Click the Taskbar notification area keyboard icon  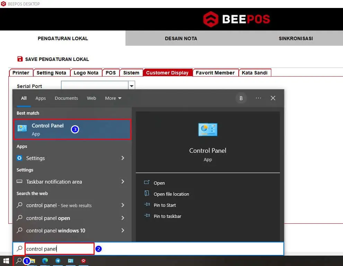(19, 181)
